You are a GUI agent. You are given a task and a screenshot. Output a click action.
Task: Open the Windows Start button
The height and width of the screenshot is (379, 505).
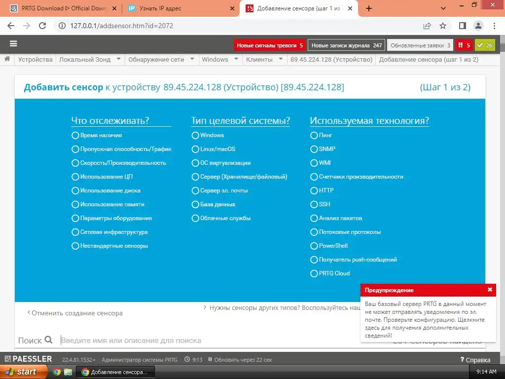[23, 372]
